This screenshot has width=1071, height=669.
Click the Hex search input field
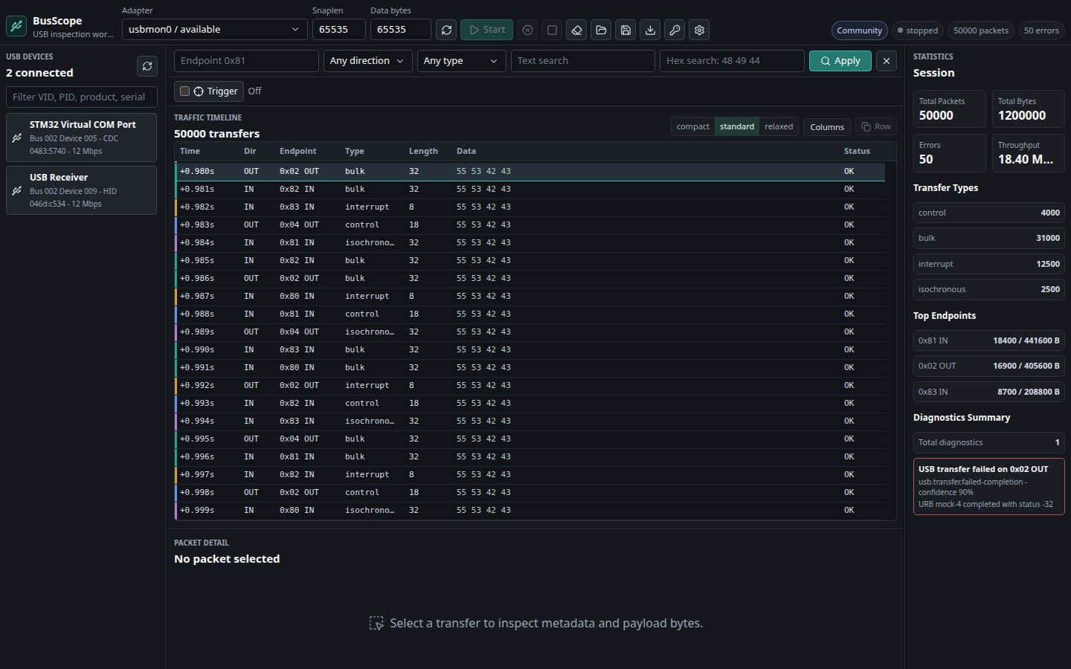pos(732,61)
